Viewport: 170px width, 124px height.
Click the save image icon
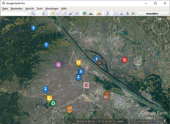[x=127, y=13]
